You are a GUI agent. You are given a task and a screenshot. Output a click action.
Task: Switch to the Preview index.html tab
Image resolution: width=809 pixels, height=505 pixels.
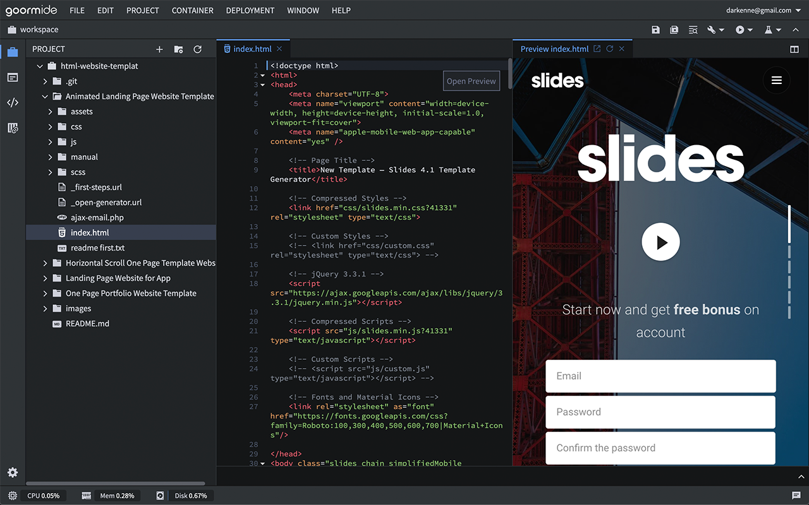tap(555, 48)
